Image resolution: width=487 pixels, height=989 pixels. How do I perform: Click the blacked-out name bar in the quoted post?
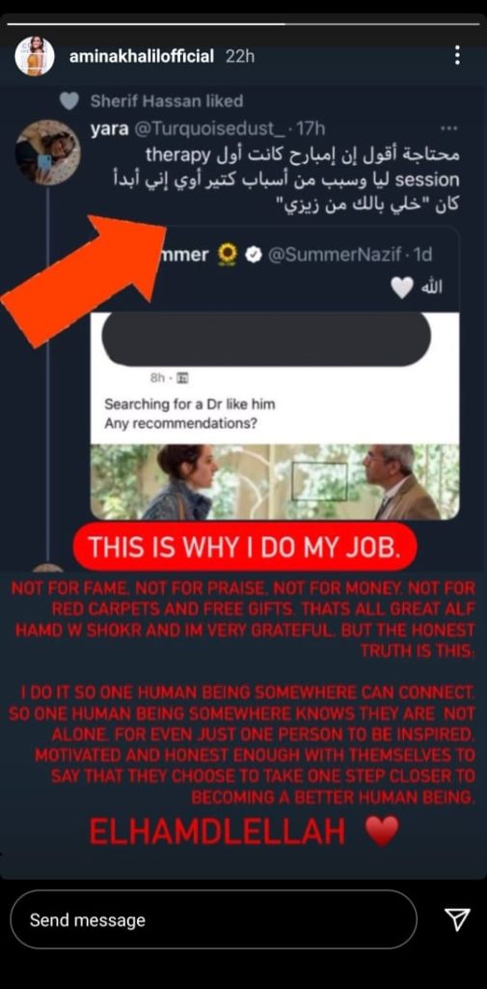(266, 339)
